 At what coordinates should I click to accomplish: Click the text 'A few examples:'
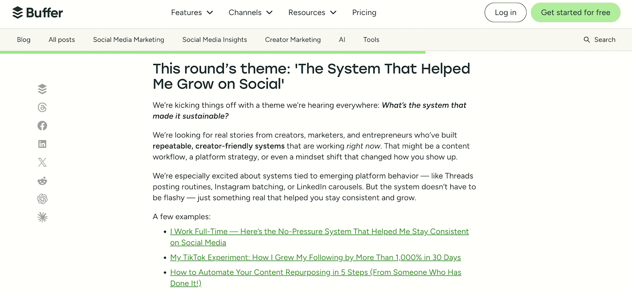tap(182, 217)
